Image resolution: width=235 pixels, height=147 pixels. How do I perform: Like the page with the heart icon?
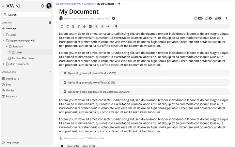[198, 18]
